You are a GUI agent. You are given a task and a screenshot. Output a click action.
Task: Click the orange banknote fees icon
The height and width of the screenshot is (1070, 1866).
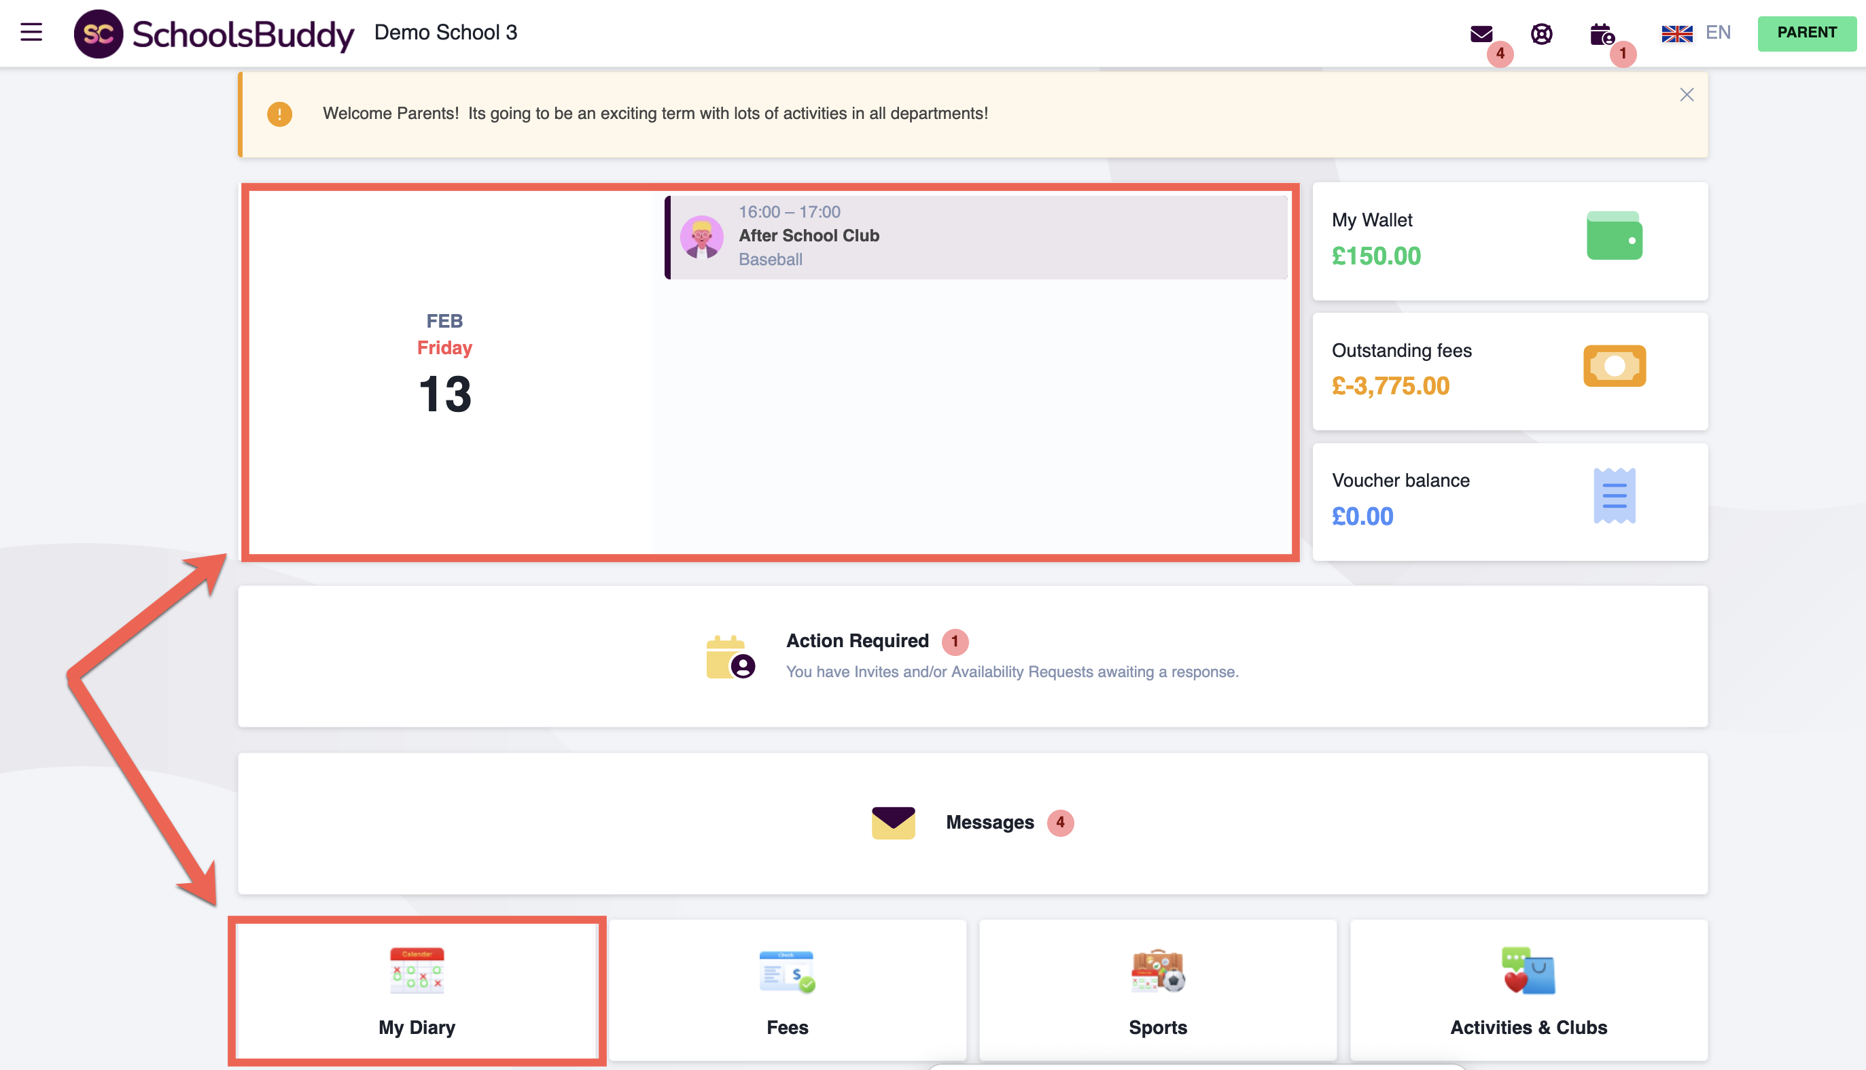(x=1613, y=366)
